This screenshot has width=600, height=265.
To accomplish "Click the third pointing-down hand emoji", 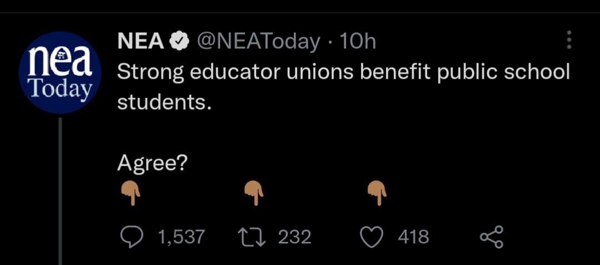I will pyautogui.click(x=379, y=193).
